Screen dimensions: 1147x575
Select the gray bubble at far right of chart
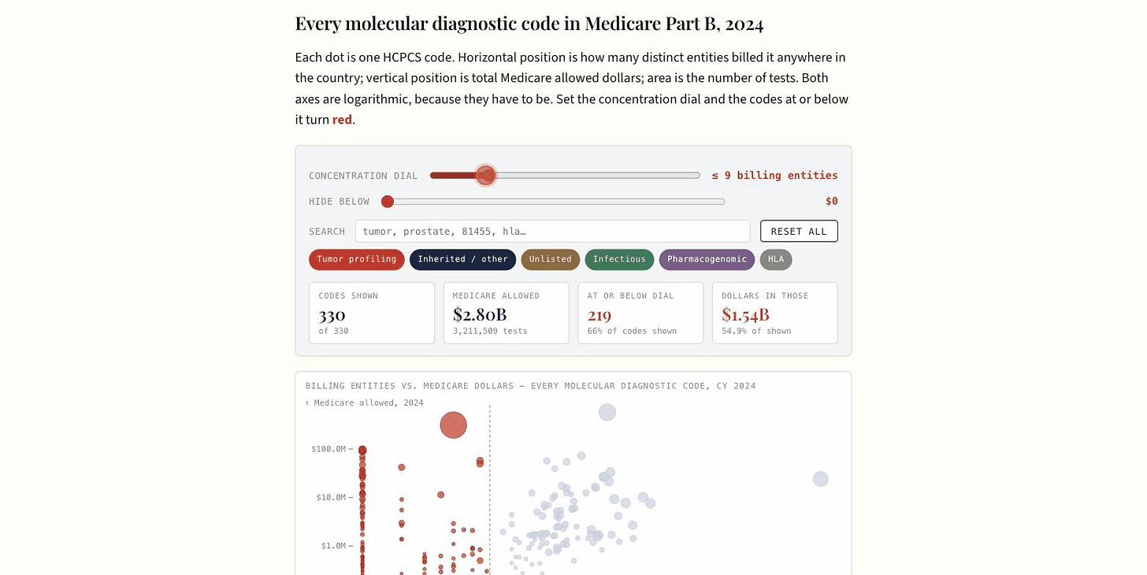(x=820, y=479)
